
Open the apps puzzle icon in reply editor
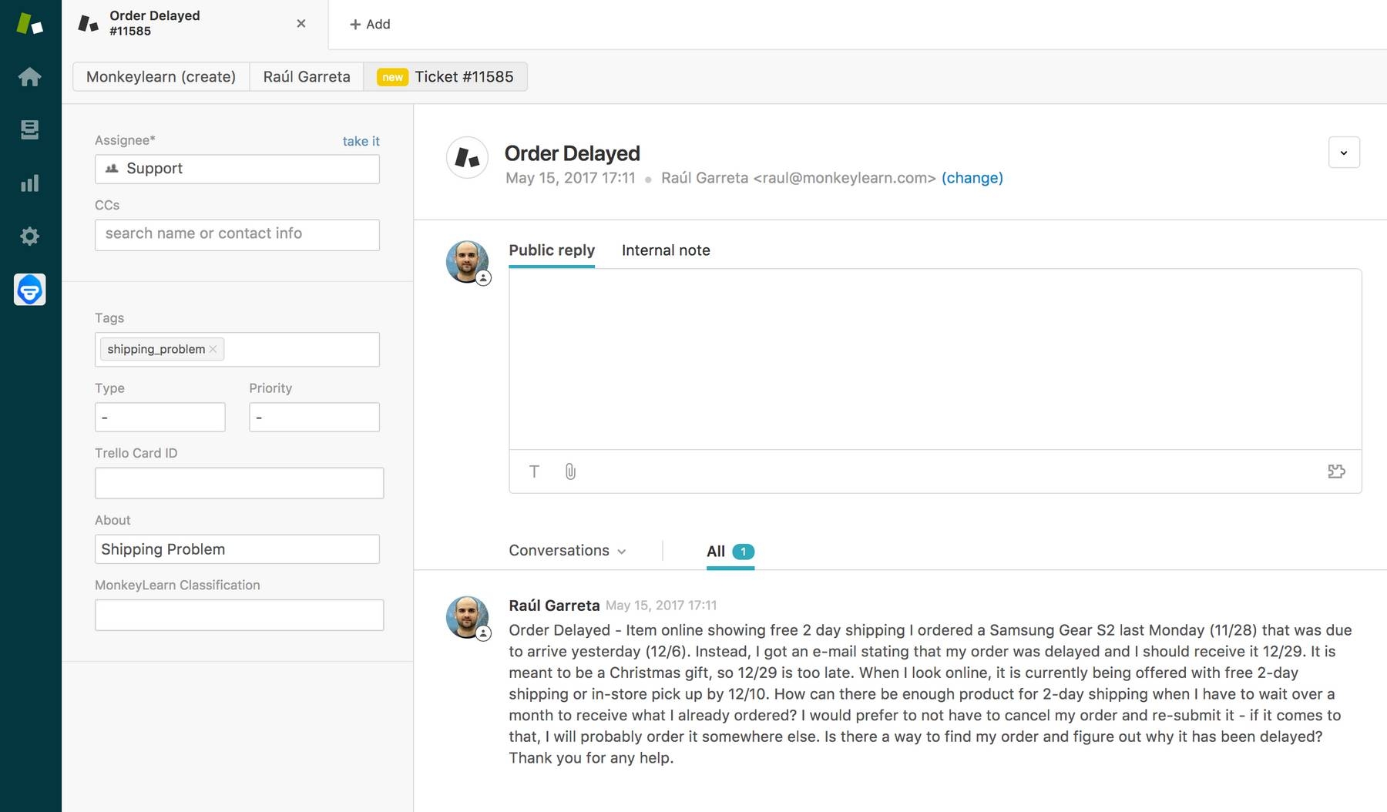tap(1336, 471)
